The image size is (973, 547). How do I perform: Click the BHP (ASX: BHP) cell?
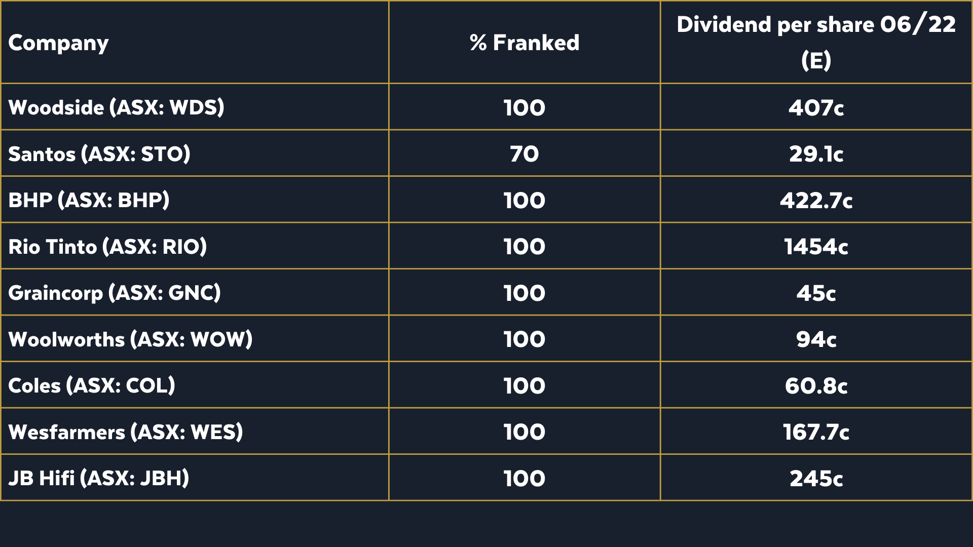pos(89,200)
